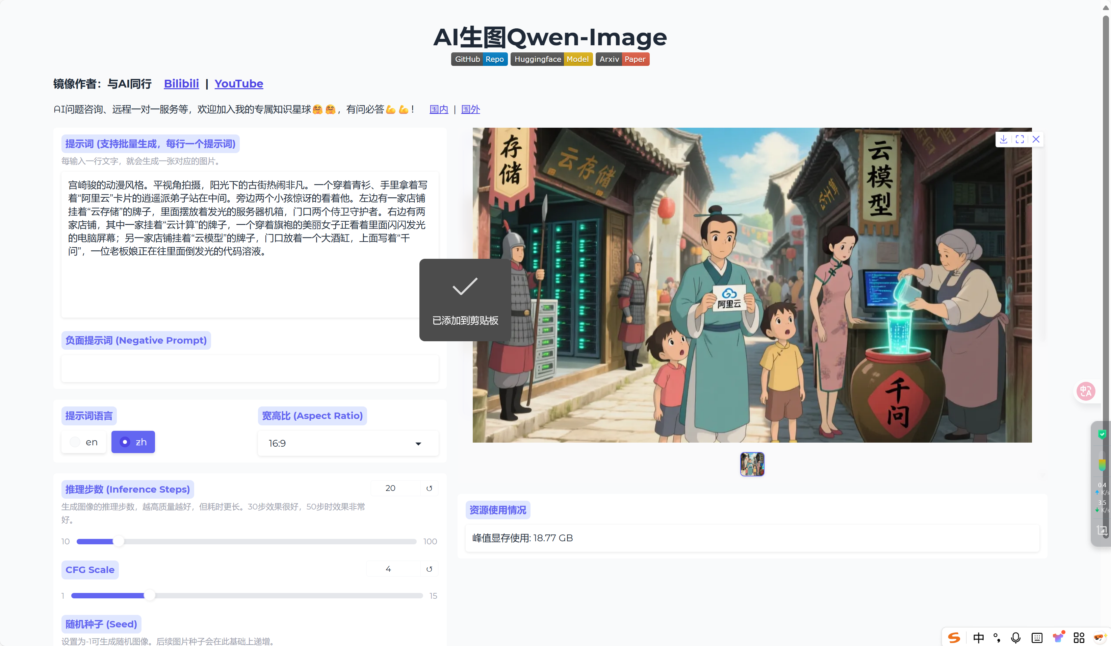Open the input method soft keyboard
Image resolution: width=1111 pixels, height=646 pixels.
click(x=1037, y=638)
